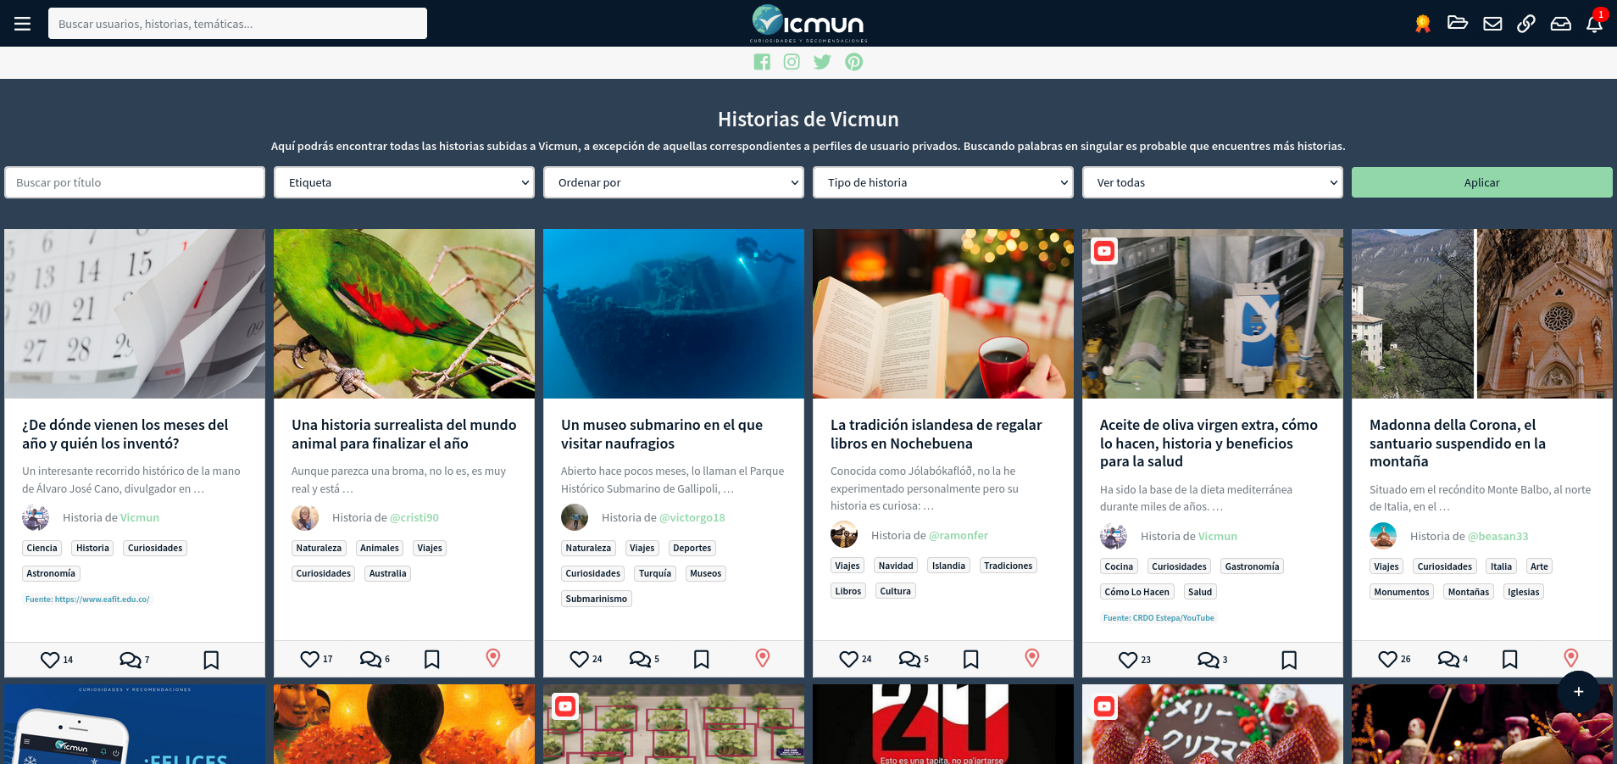The height and width of the screenshot is (764, 1617).
Task: Open the Ver todas dropdown
Action: coord(1213,182)
